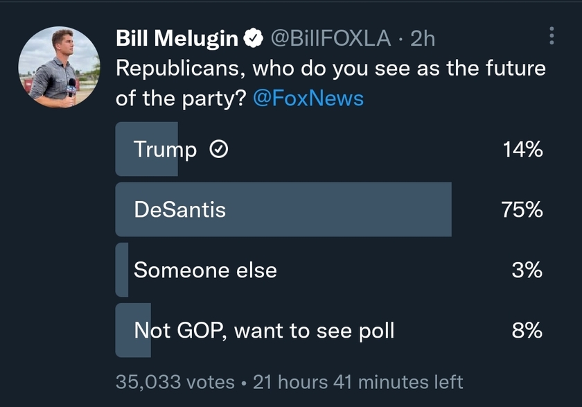582x407 pixels.
Task: Select the DeSantis poll option
Action: 329,209
